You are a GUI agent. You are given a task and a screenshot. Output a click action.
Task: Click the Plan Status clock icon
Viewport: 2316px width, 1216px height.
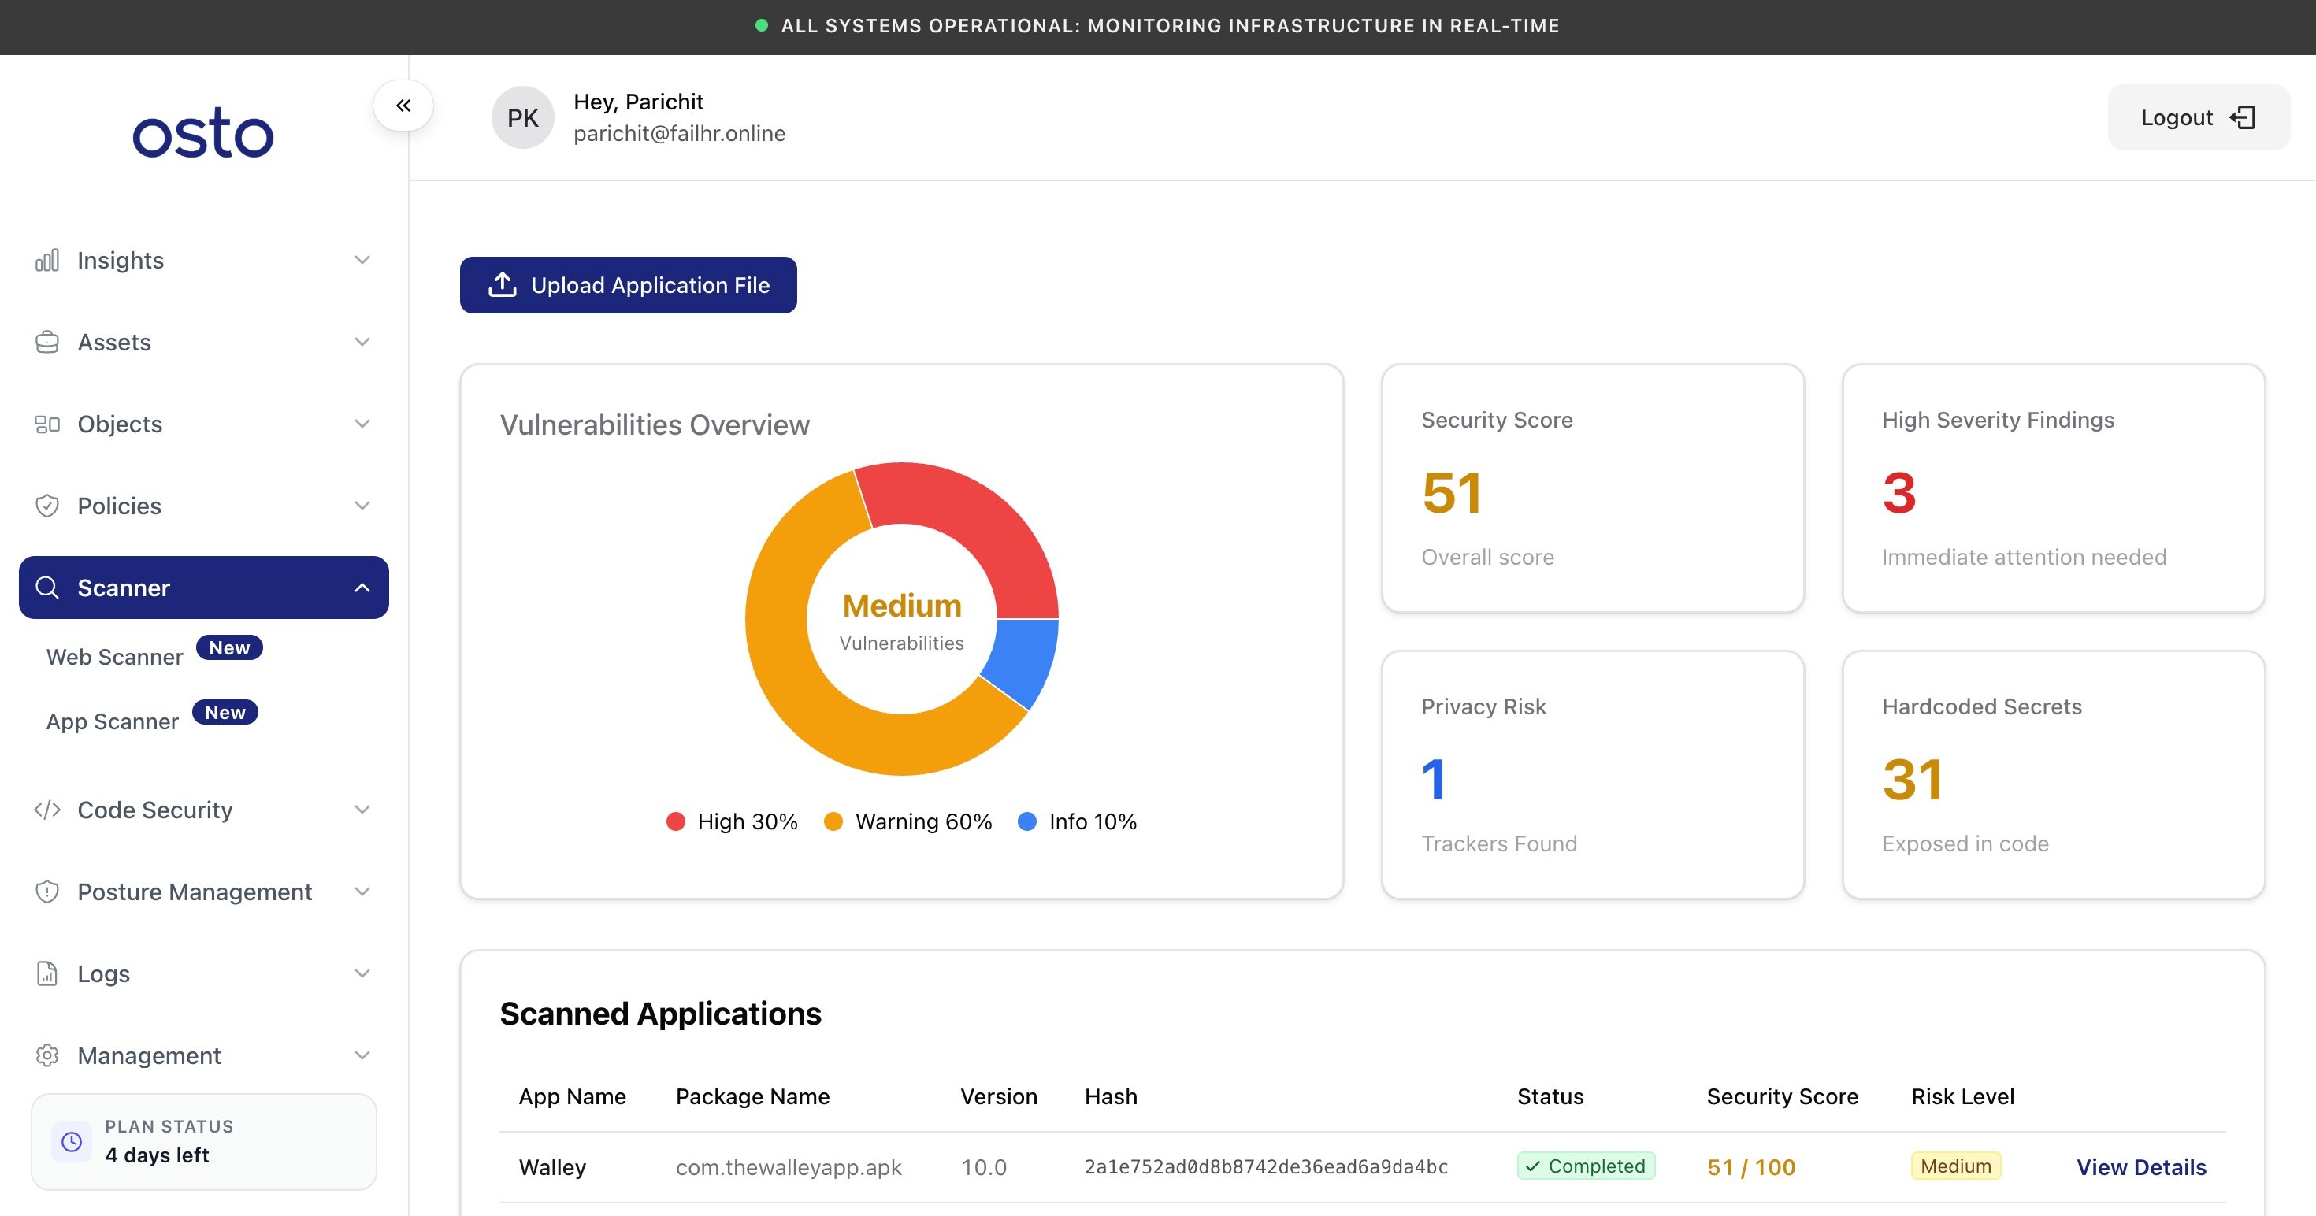pos(71,1140)
